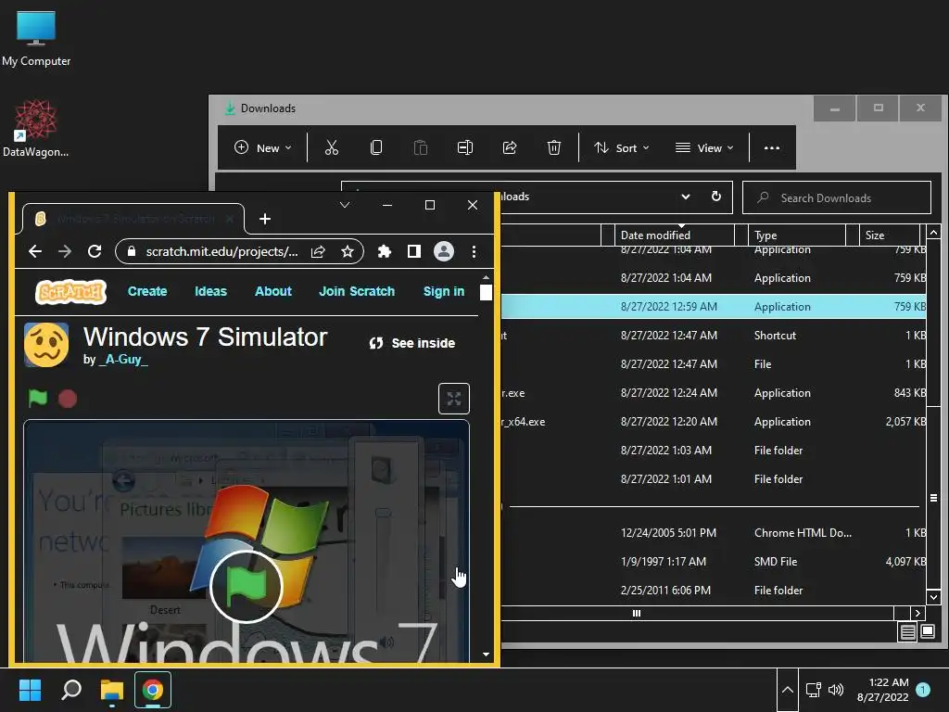Open Chrome profile avatar
This screenshot has height=712, width=949.
444,251
